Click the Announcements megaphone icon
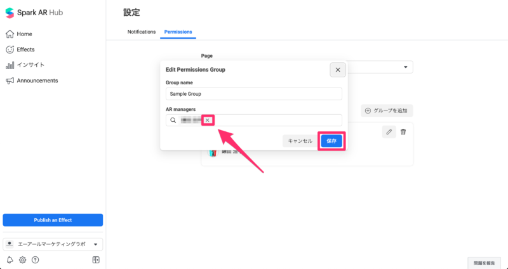The height and width of the screenshot is (269, 508). 10,81
